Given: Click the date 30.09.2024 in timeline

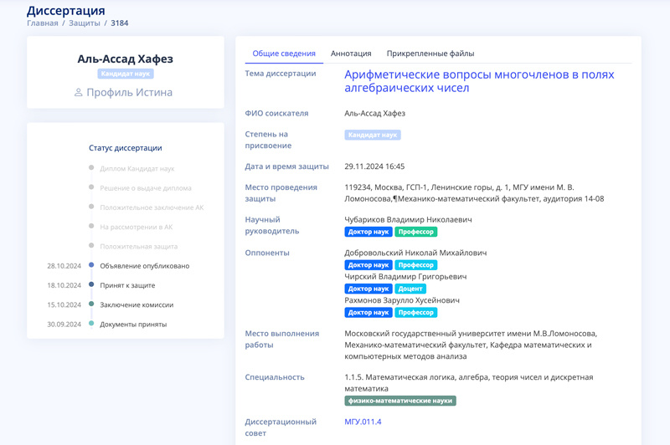Looking at the screenshot, I should pos(64,325).
